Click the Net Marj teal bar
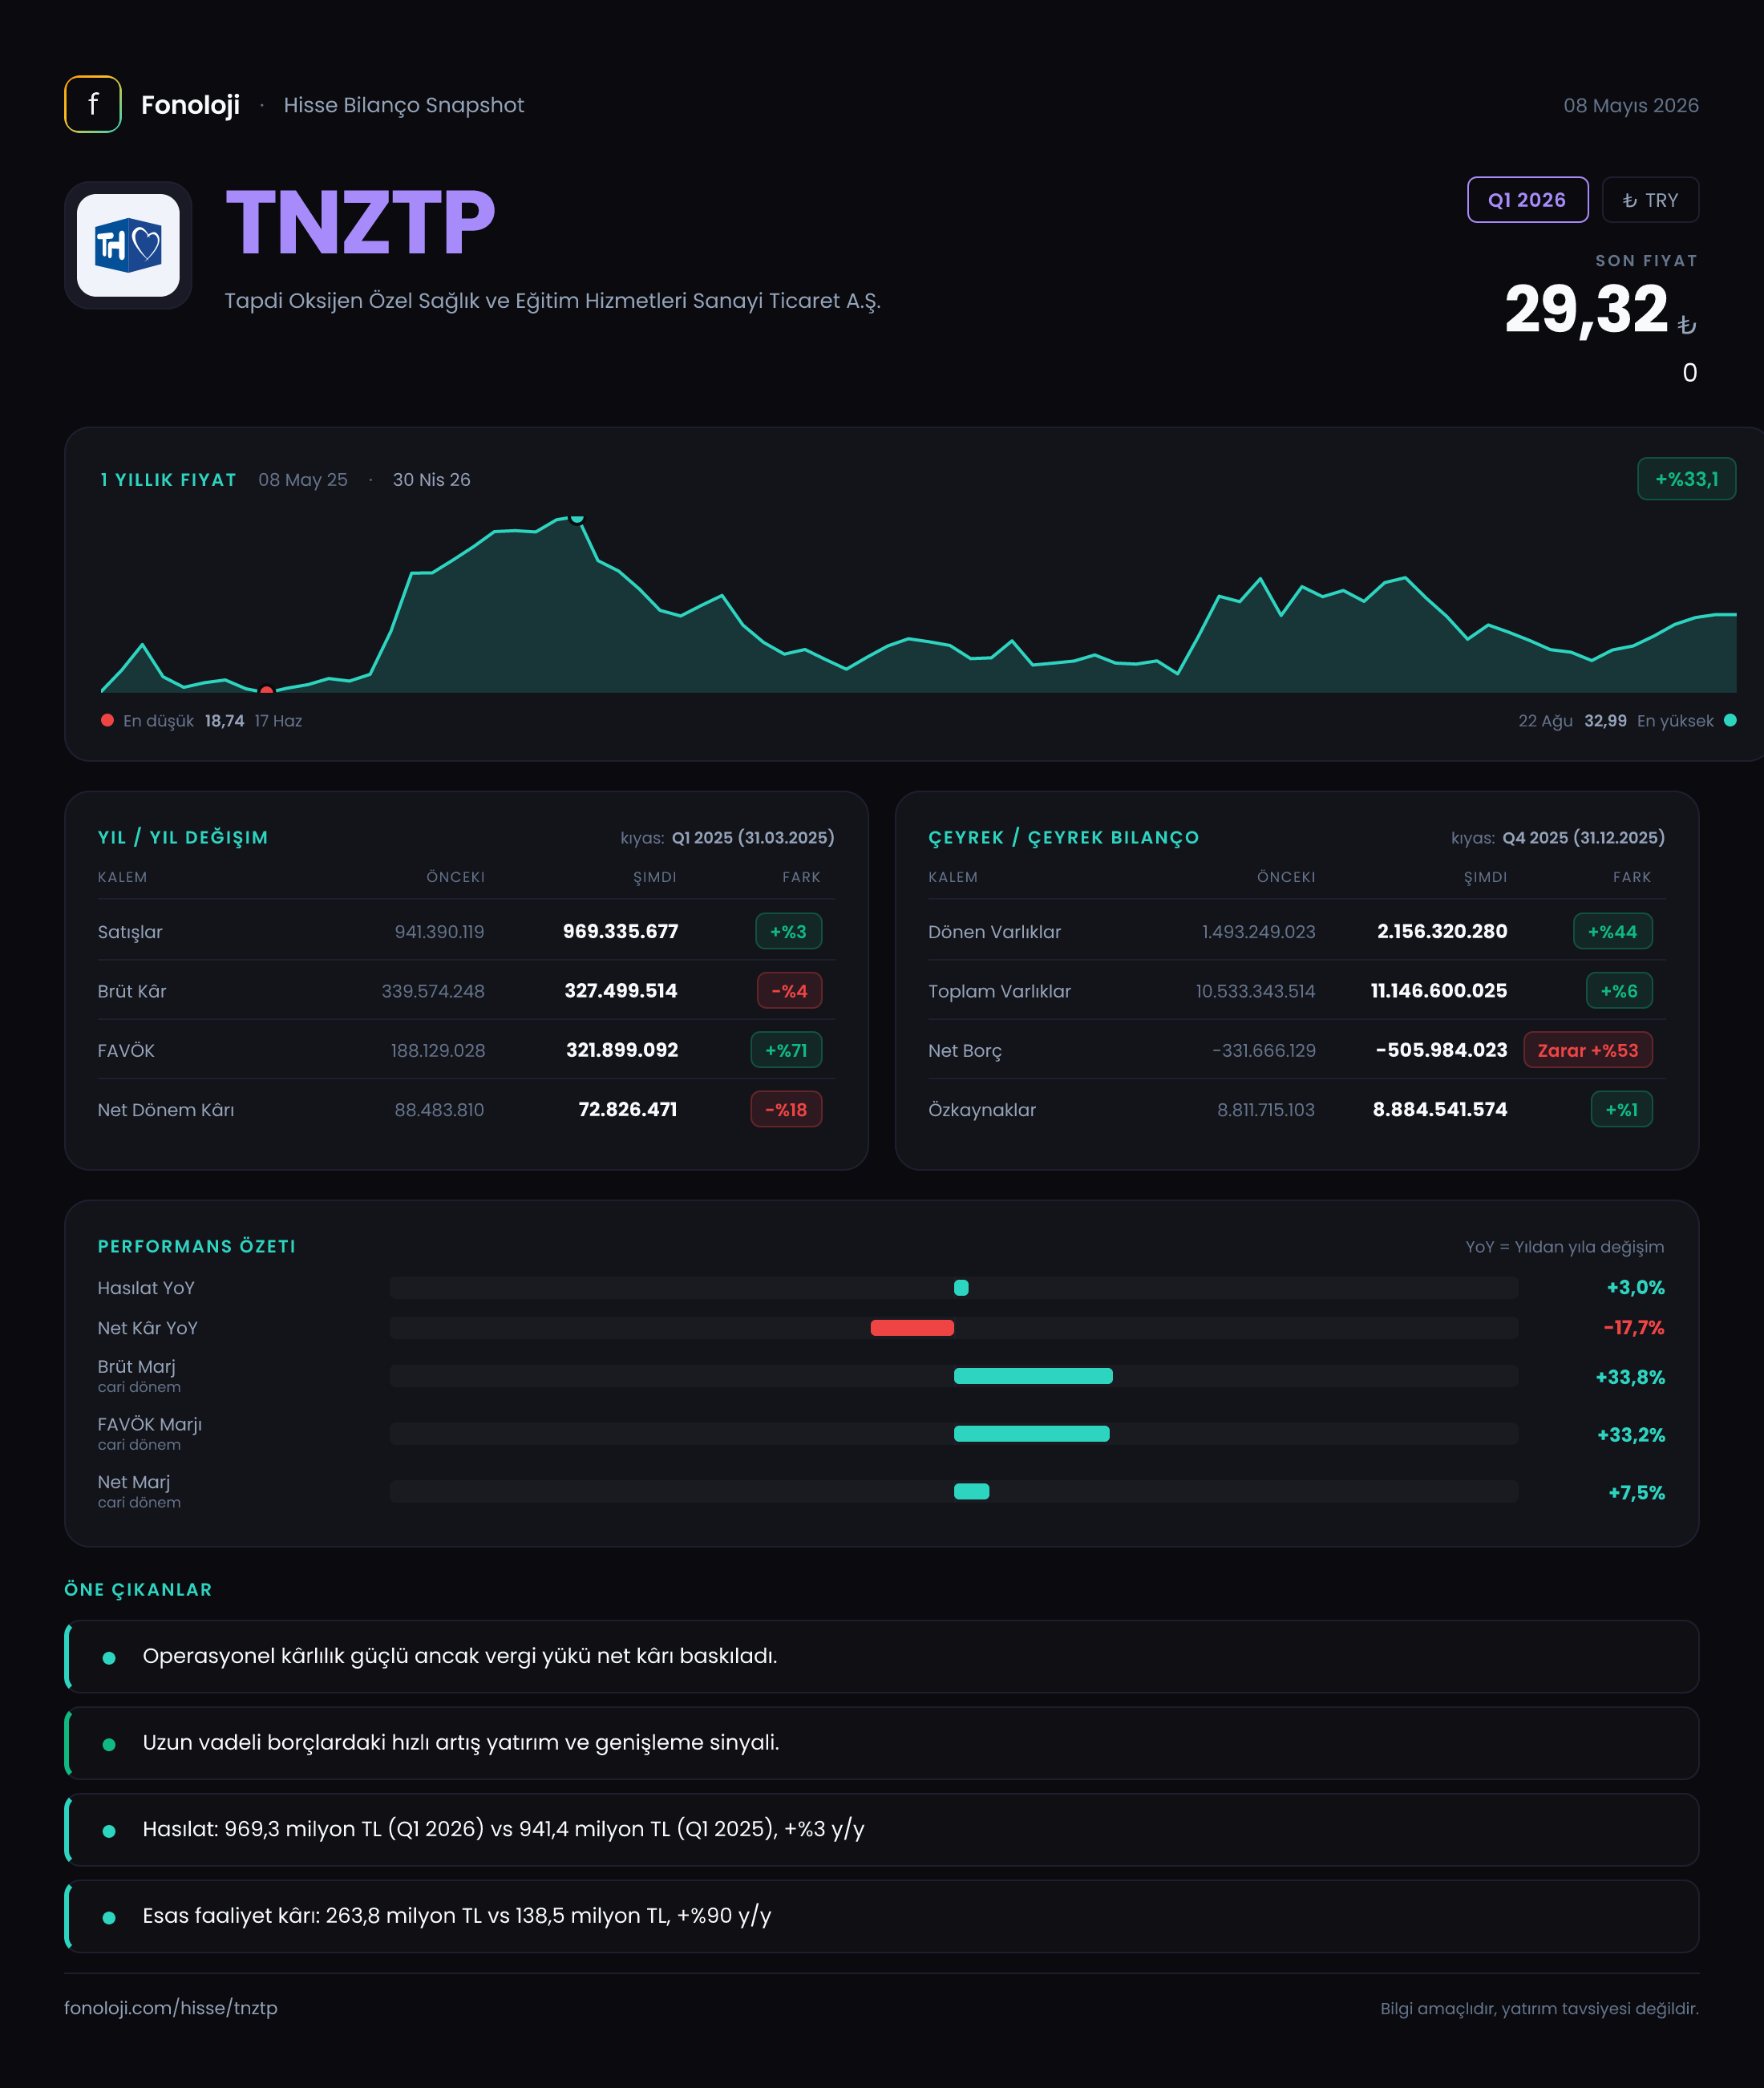This screenshot has height=2088, width=1764. click(971, 1491)
